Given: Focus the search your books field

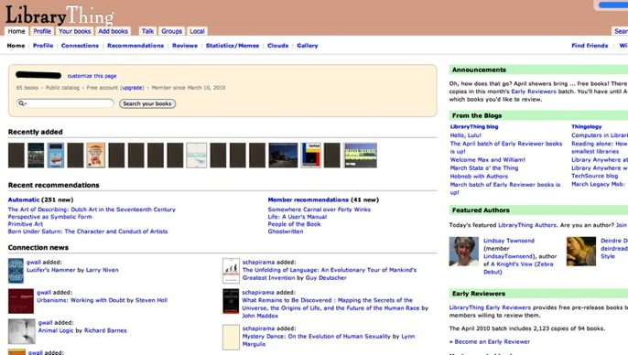Looking at the screenshot, I should tap(65, 103).
